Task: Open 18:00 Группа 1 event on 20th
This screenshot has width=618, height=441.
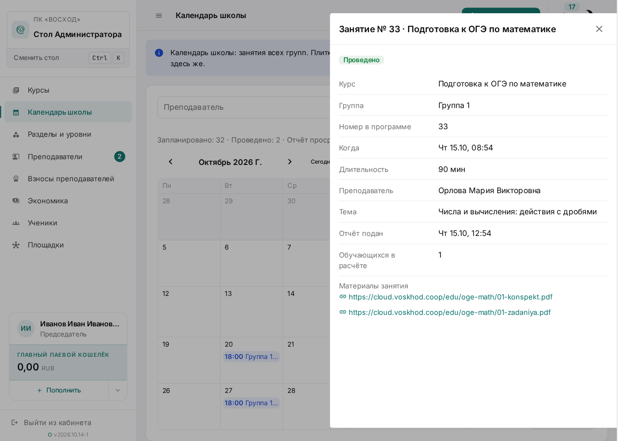Action: tap(251, 357)
